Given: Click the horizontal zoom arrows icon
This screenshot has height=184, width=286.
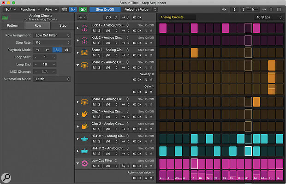Looking at the screenshot, I should (264, 10).
